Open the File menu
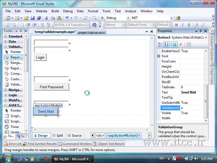Image resolution: width=217 pixels, height=163 pixels. (8, 11)
